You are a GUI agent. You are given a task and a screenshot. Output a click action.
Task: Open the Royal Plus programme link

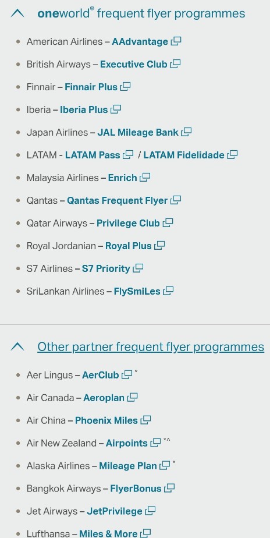[x=129, y=246]
